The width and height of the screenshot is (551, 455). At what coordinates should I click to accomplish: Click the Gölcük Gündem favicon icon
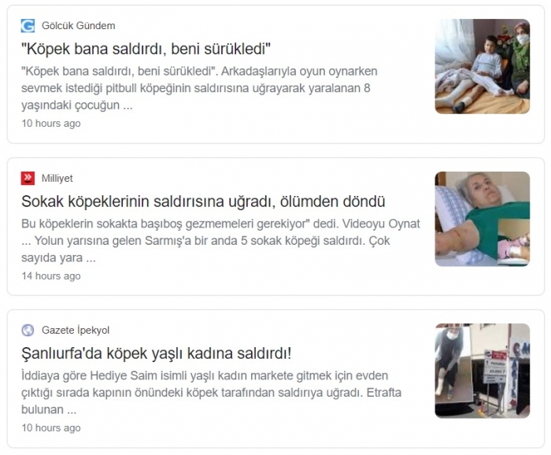28,26
